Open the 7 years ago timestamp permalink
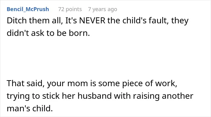Screen dimensions: 211x117 click(x=102, y=9)
